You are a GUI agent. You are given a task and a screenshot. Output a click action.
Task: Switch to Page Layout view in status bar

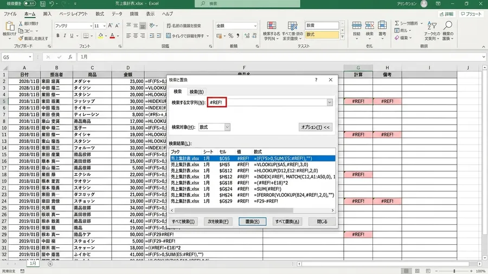pyautogui.click(x=418, y=271)
